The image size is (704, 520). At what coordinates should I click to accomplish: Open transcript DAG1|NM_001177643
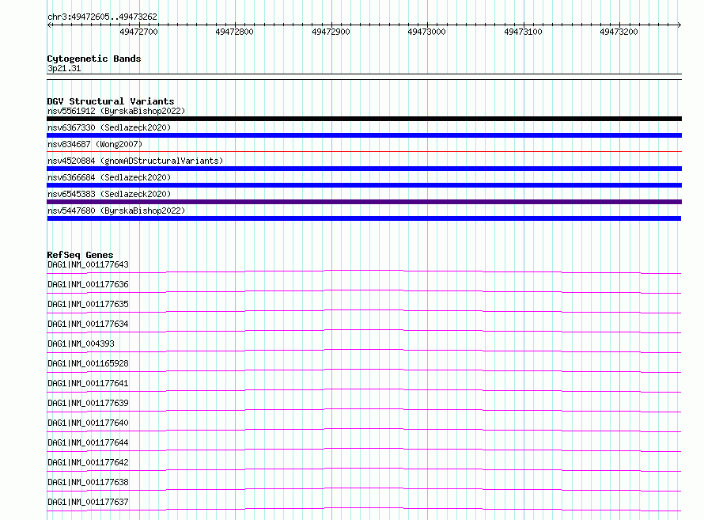88,264
